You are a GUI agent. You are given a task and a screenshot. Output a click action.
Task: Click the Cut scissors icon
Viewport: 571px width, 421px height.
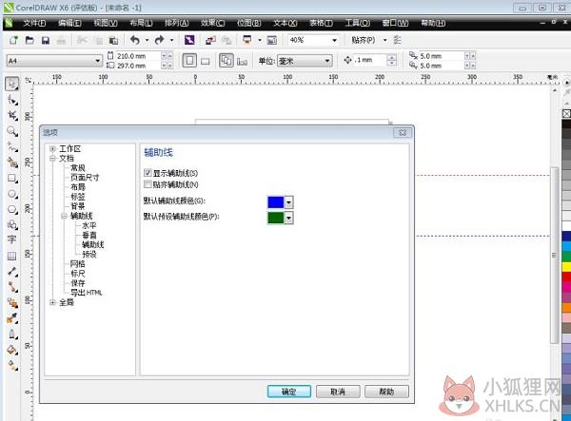pos(82,40)
